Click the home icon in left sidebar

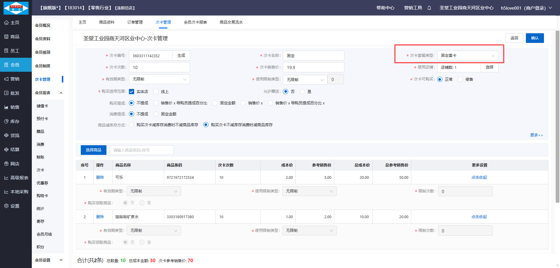pos(6,22)
